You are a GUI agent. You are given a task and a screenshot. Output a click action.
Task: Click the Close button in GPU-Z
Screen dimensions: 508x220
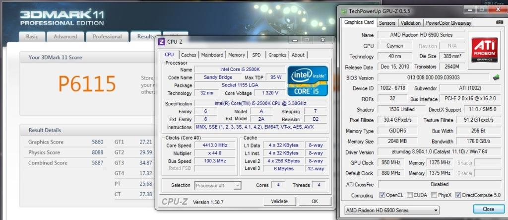click(489, 209)
